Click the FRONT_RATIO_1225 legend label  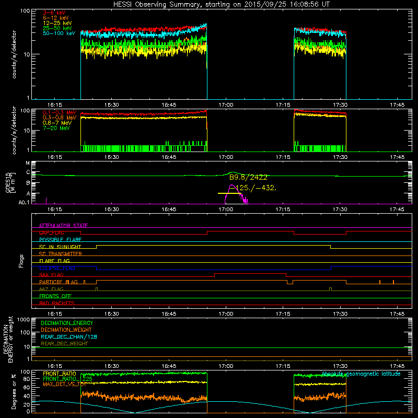[68, 379]
